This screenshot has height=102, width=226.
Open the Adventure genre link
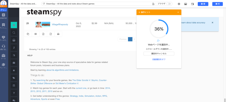coord(35,99)
